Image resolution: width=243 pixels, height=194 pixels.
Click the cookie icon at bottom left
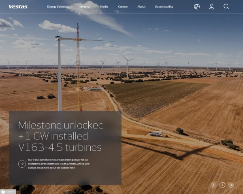click(x=3, y=192)
